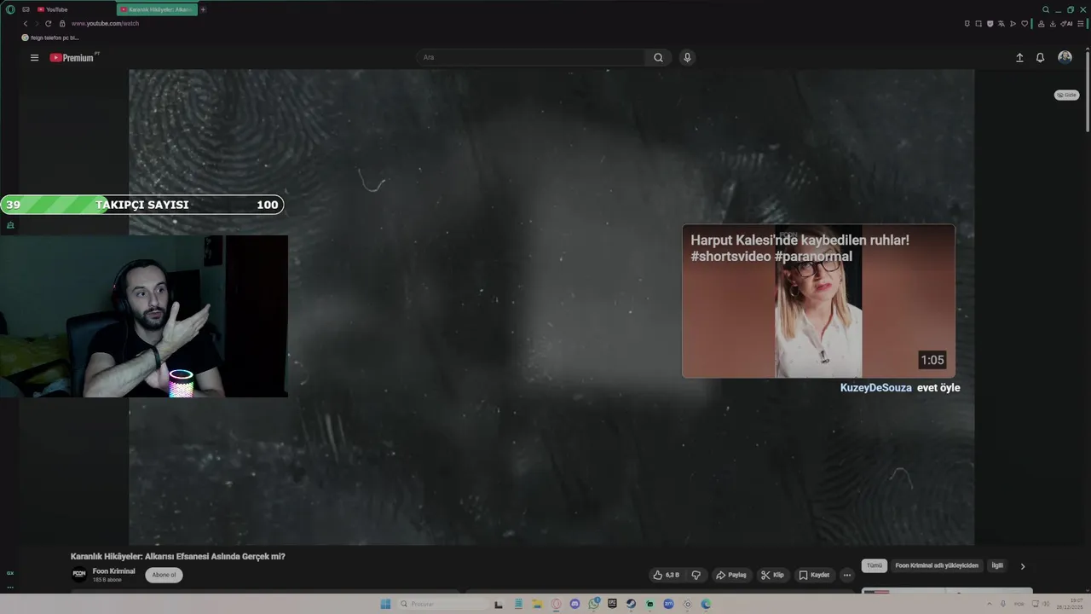Go to YouTube Premium home logo
The image size is (1091, 614).
pyautogui.click(x=72, y=57)
